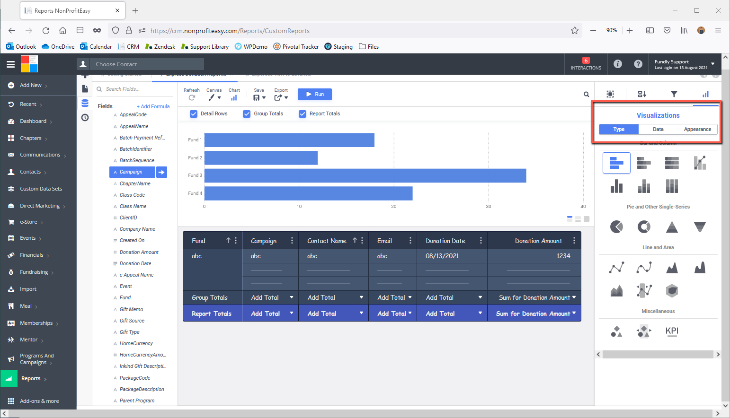Choose the donut chart visualization

(x=644, y=227)
